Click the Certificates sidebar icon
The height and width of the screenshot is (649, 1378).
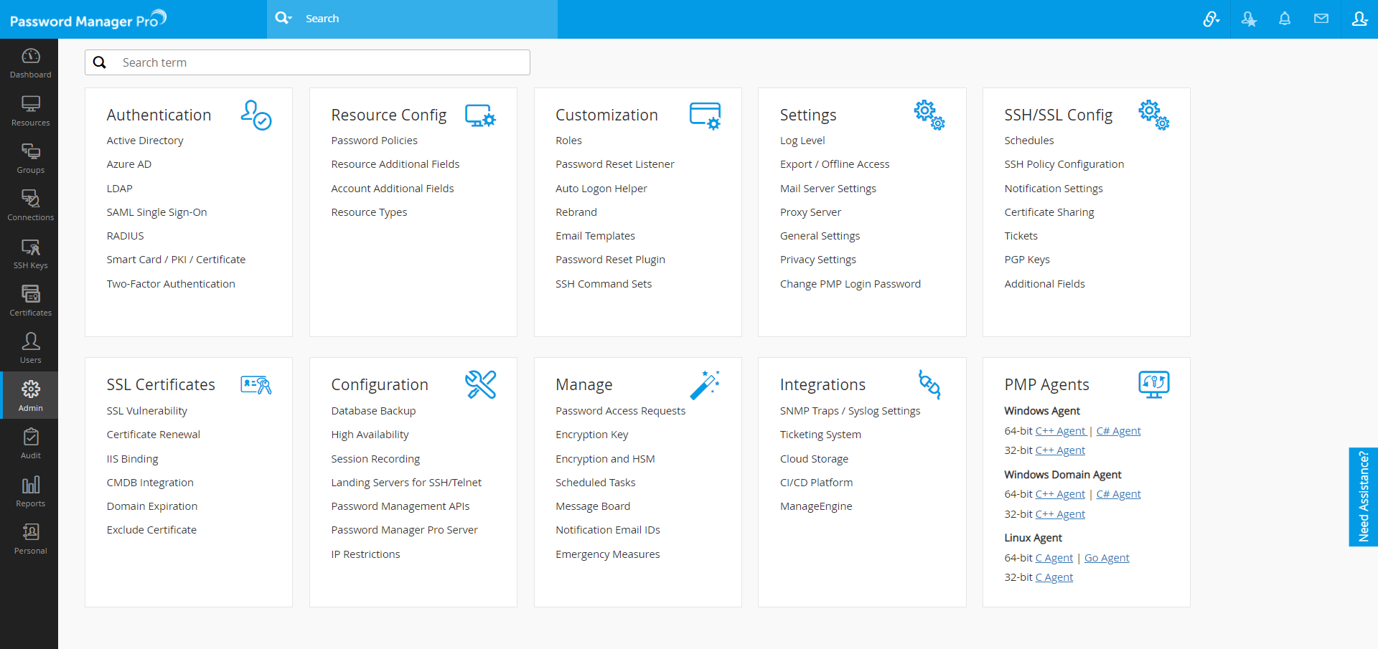30,294
